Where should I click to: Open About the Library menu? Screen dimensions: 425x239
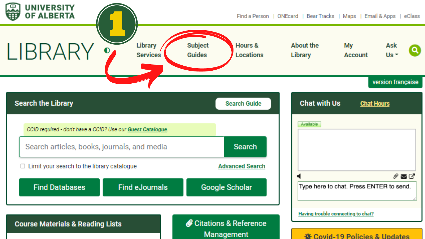tap(305, 50)
